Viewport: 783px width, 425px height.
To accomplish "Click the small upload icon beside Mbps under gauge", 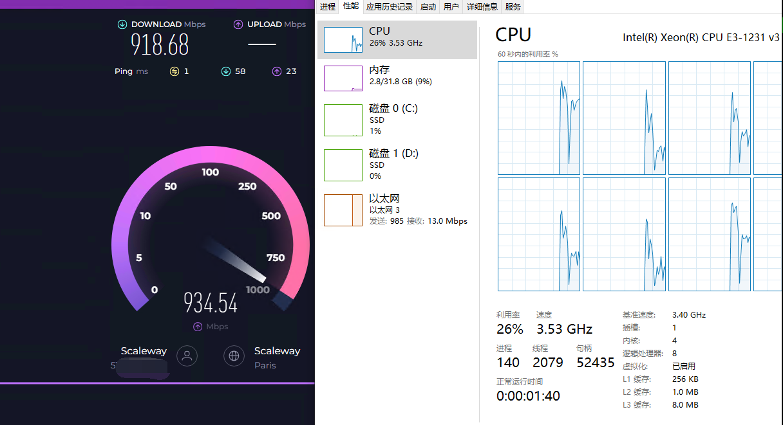I will [198, 327].
